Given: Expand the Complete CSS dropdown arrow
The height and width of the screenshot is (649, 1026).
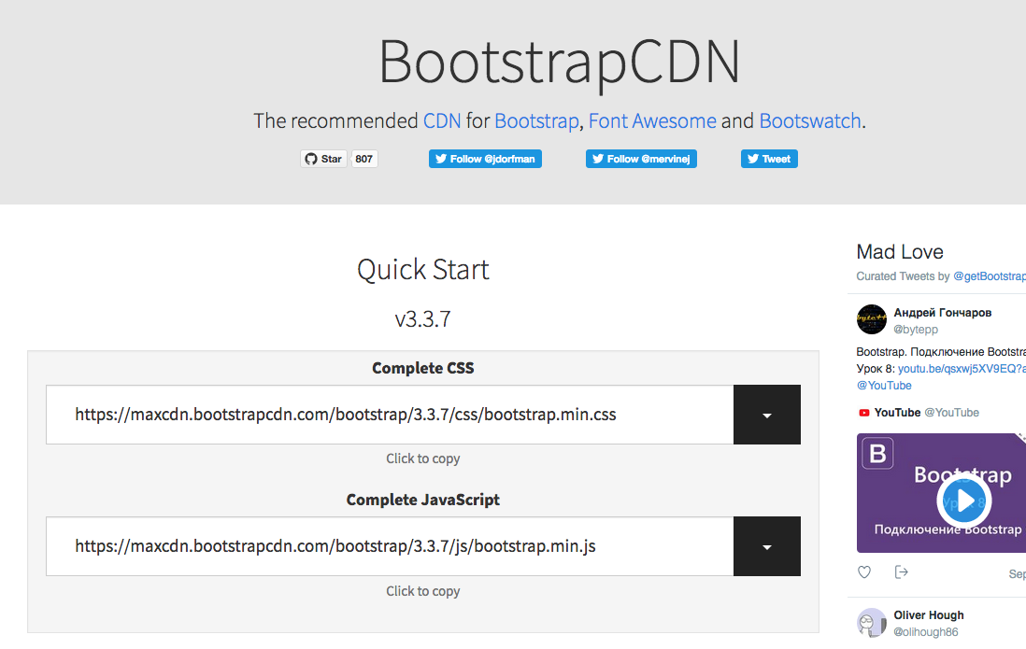Looking at the screenshot, I should point(767,415).
